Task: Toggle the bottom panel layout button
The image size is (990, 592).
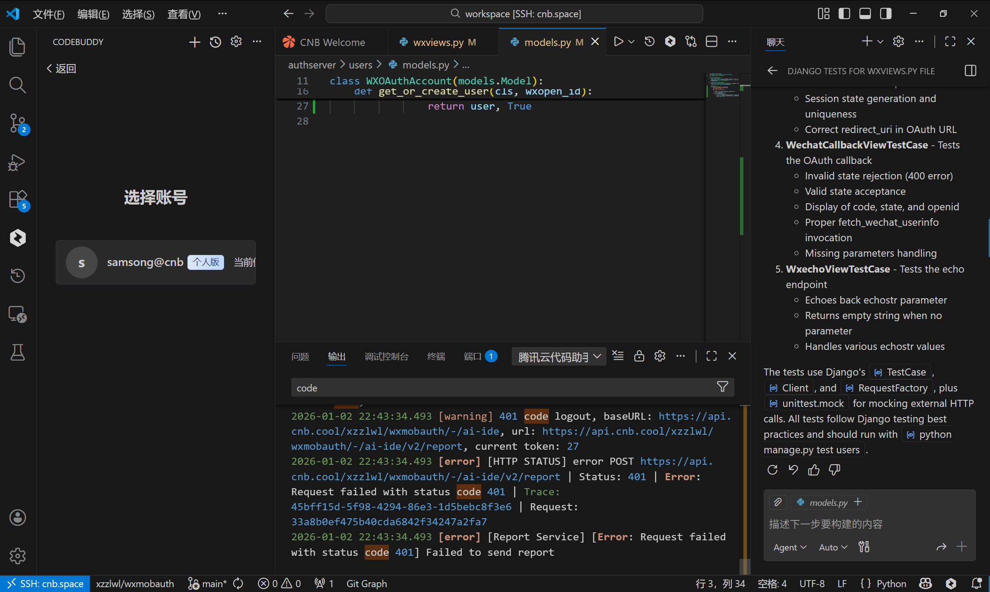Action: 865,14
